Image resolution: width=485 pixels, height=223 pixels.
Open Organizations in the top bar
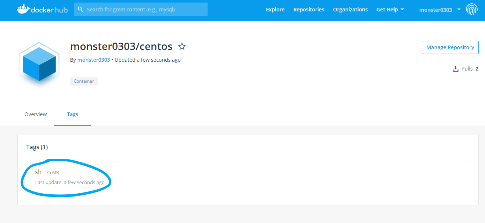pyautogui.click(x=350, y=10)
